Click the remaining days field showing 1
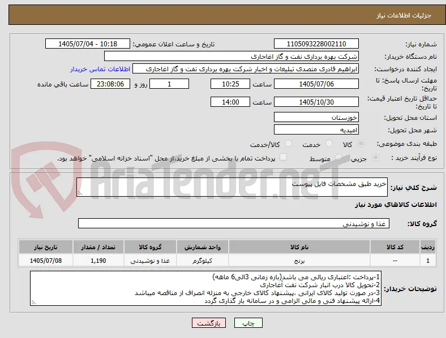446x338 pixels. point(169,84)
